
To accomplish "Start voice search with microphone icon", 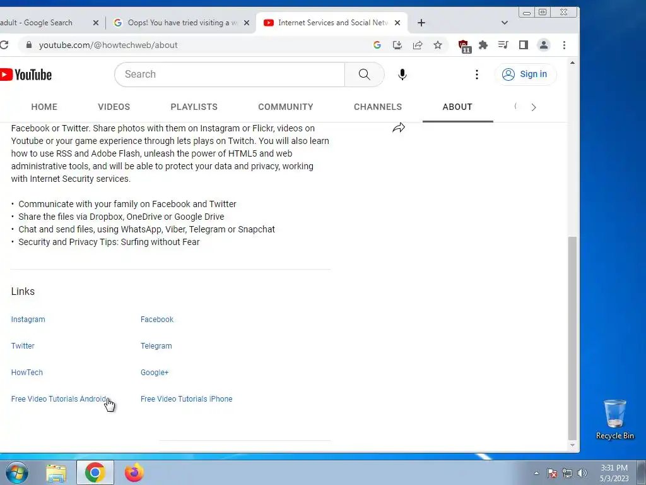I will point(402,75).
